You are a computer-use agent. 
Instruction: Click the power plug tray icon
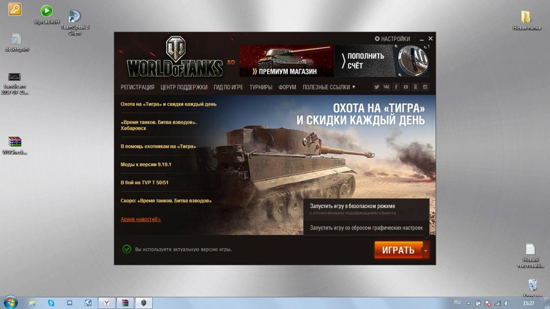(478, 303)
